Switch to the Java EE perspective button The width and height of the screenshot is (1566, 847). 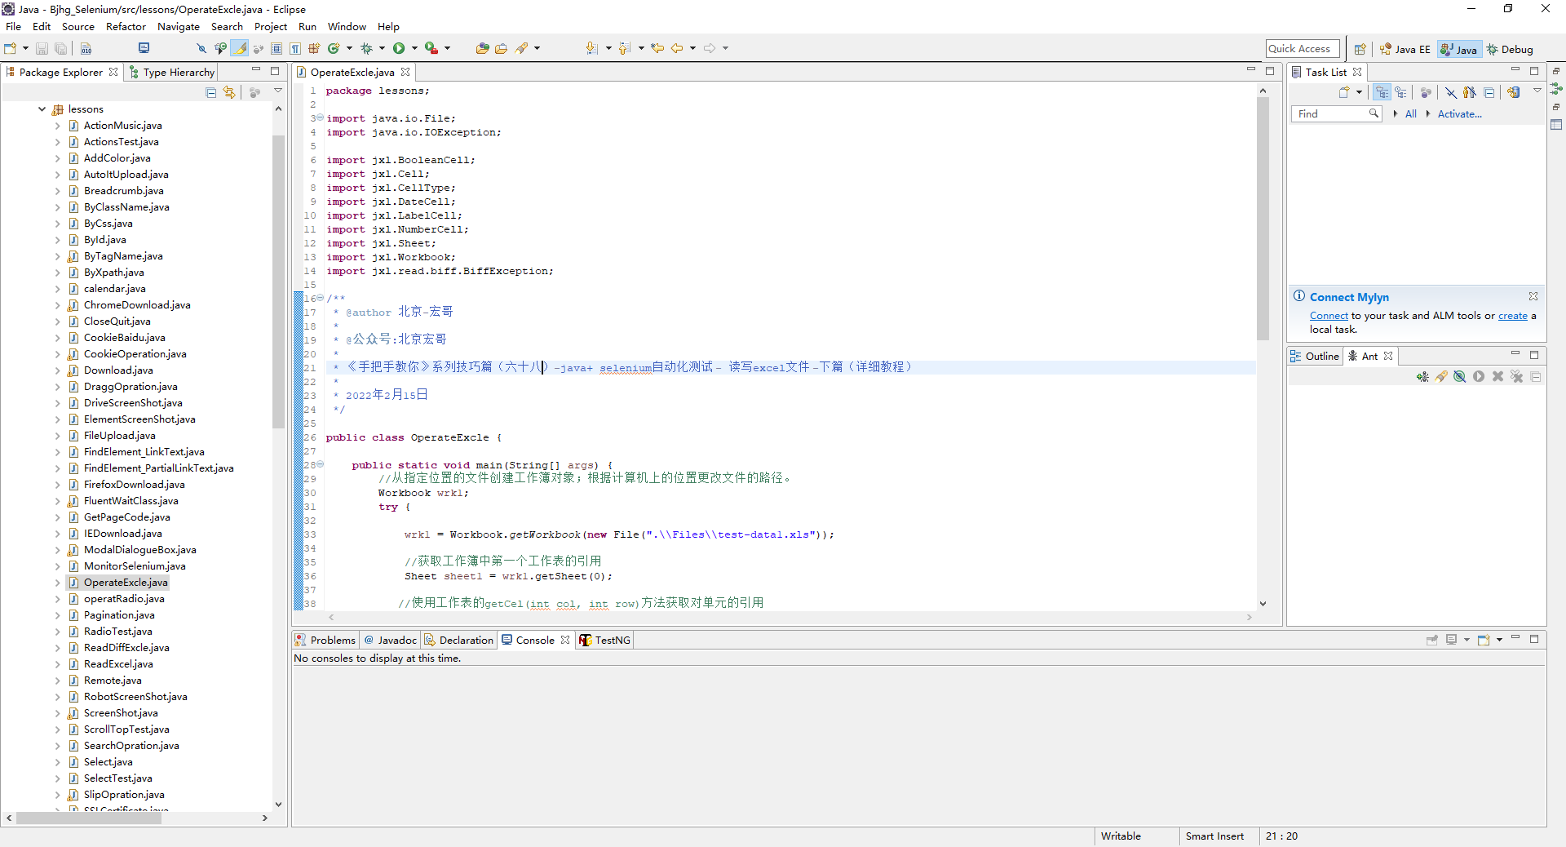tap(1405, 49)
